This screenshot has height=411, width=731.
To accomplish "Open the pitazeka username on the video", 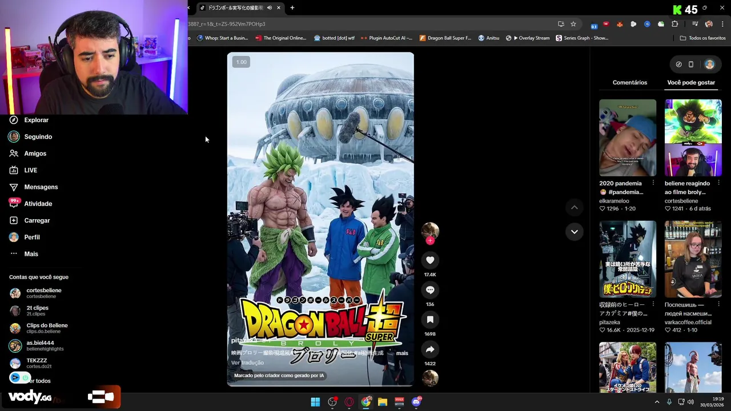I will click(x=244, y=340).
